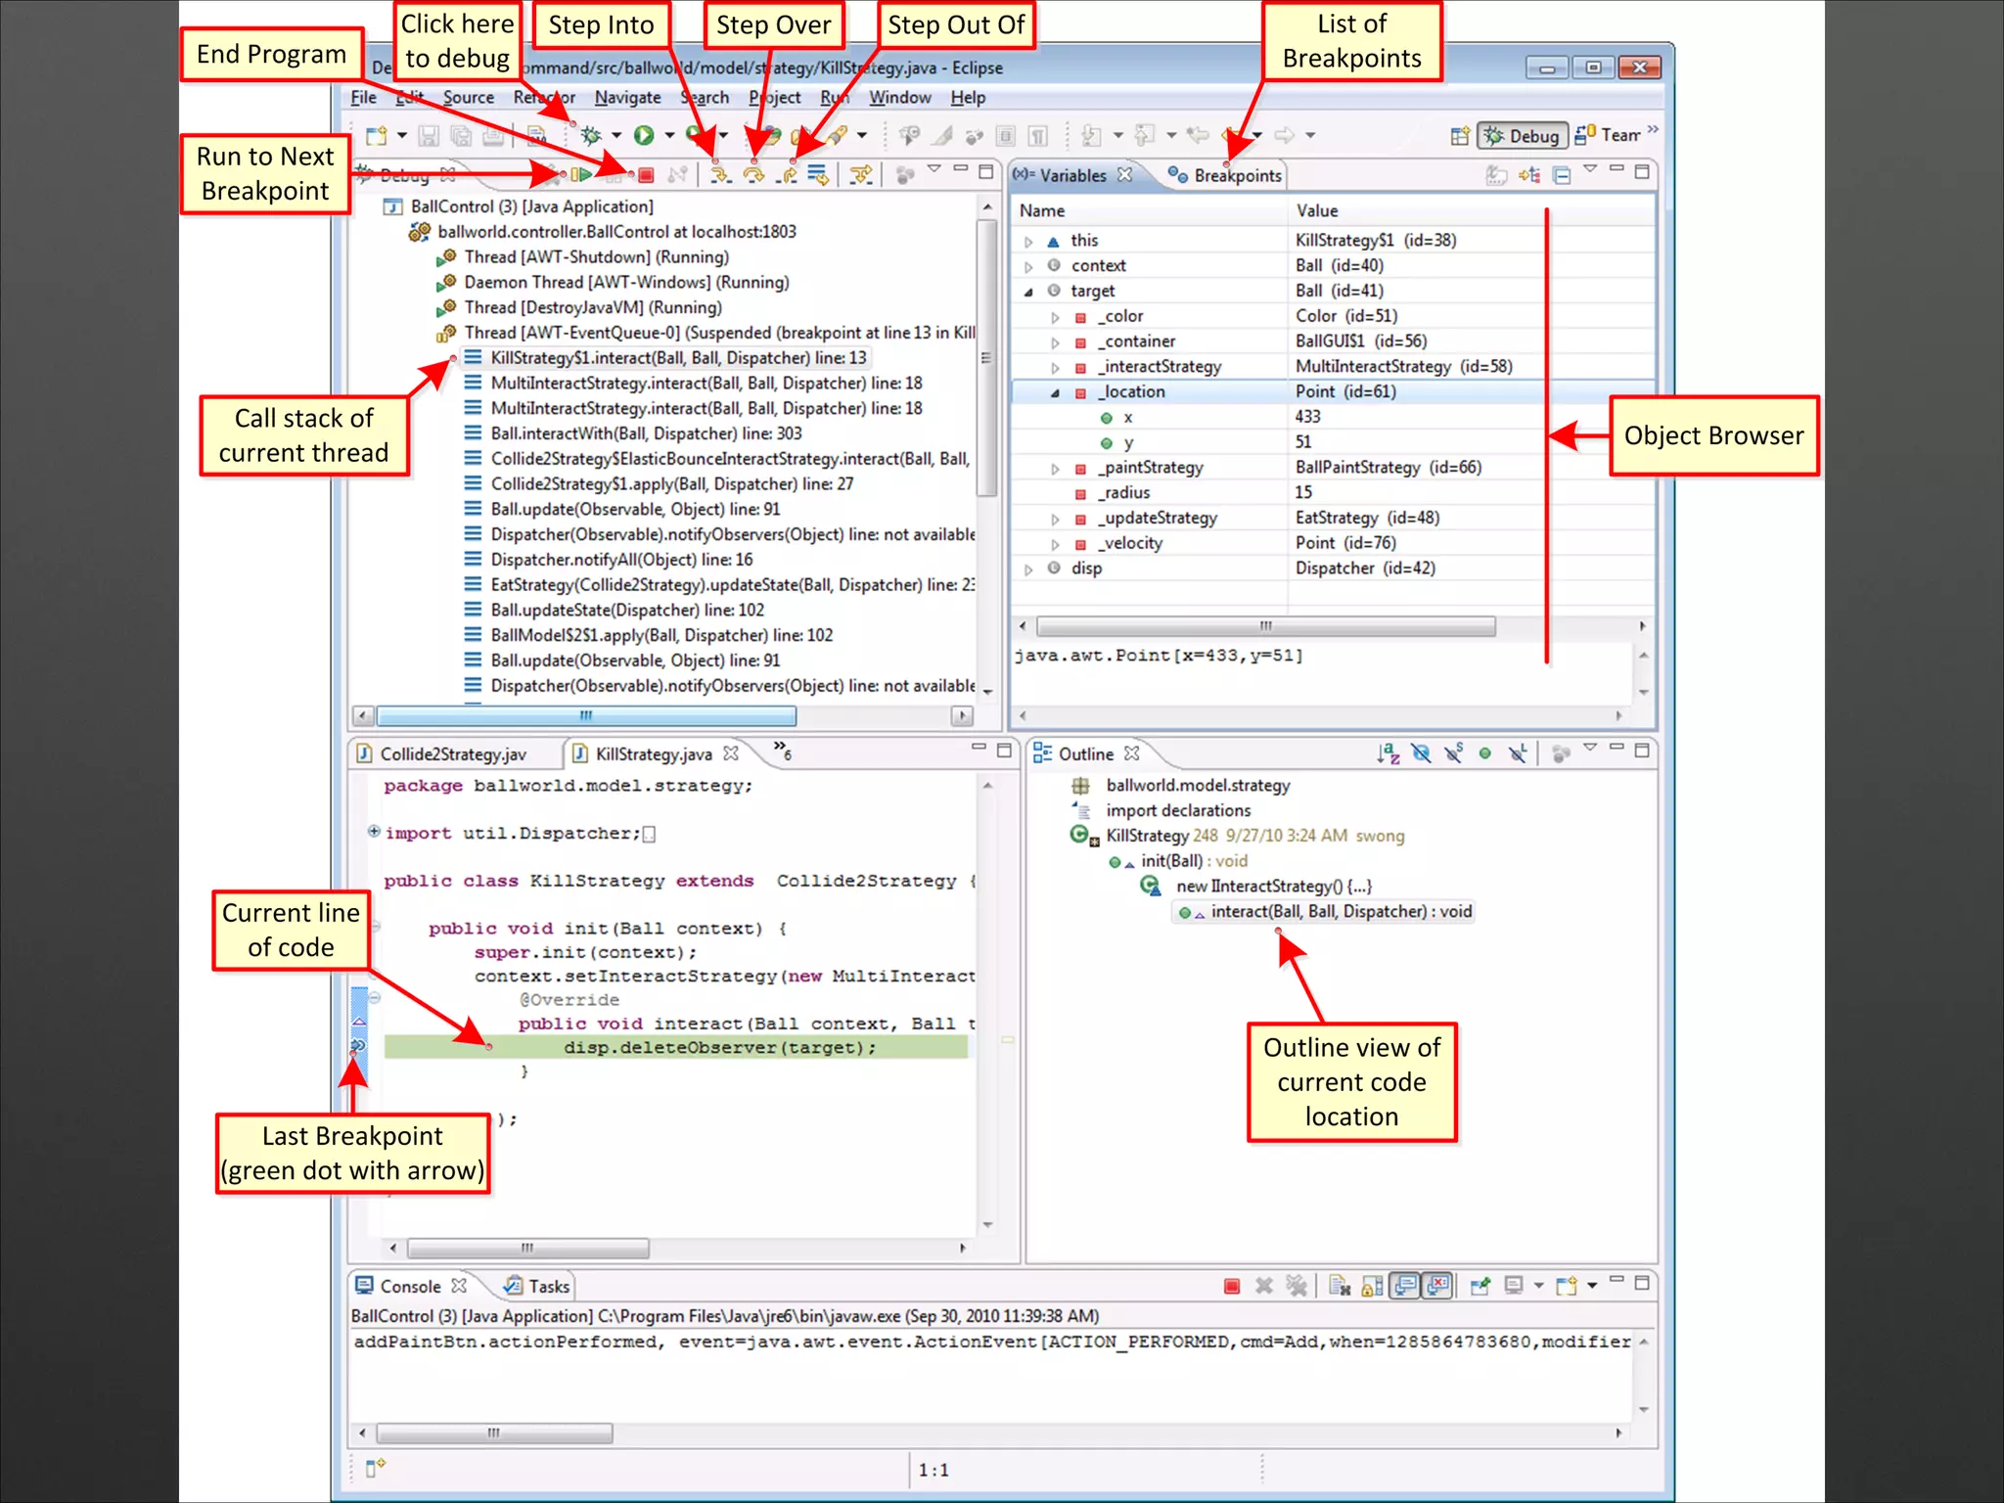Collapse the _location variable node
Viewport: 2004px width, 1503px height.
(1055, 392)
